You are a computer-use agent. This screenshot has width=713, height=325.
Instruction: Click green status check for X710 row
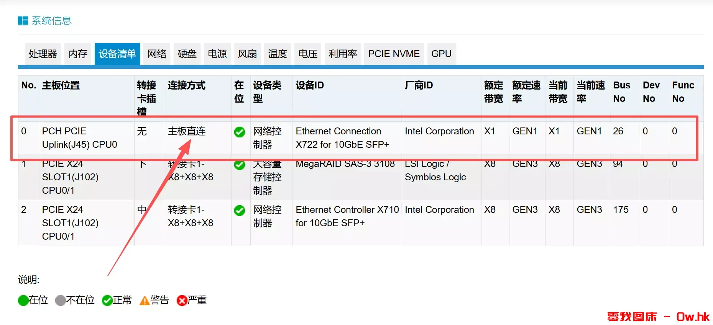pos(240,211)
